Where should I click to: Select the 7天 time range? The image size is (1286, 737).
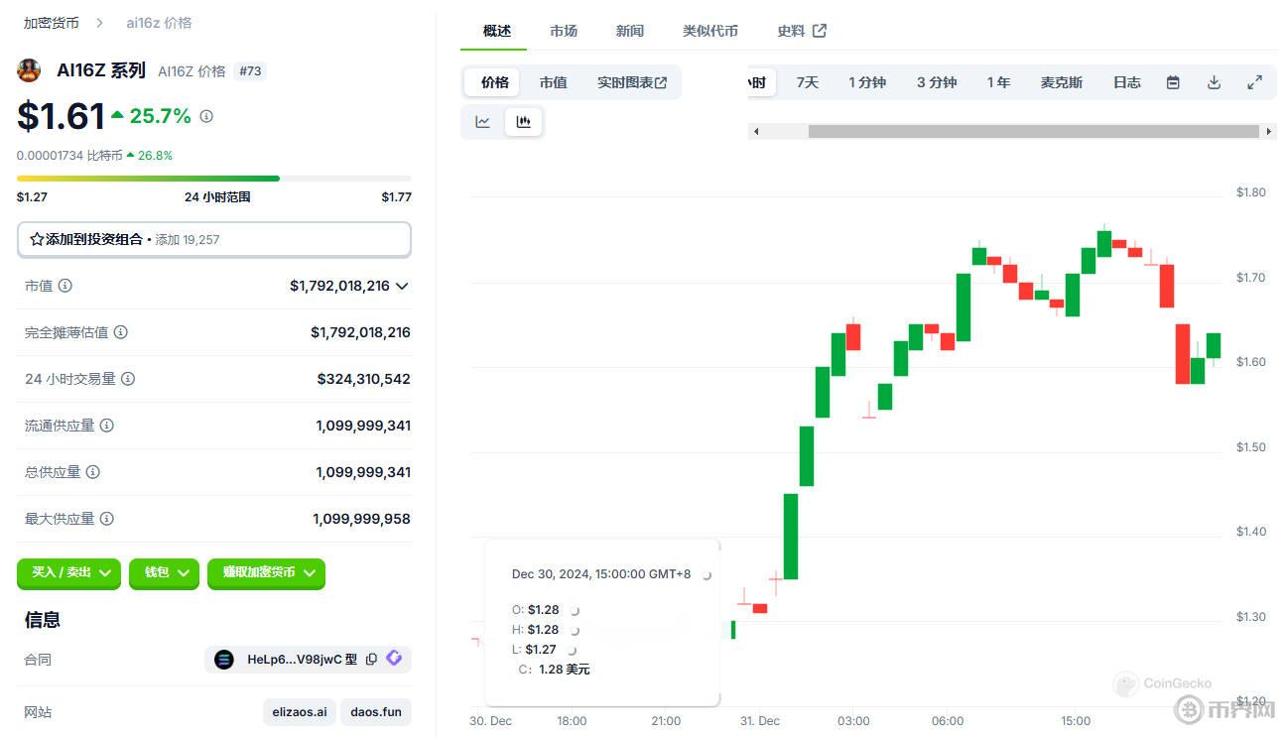point(807,82)
